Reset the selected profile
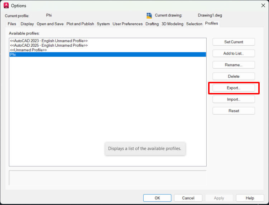The width and height of the screenshot is (269, 205). (x=234, y=111)
